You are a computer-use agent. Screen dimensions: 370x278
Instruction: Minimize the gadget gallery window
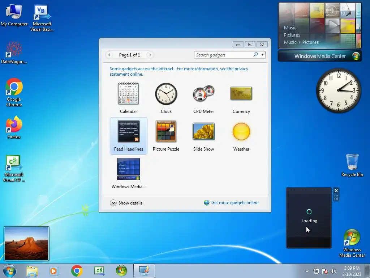click(238, 44)
